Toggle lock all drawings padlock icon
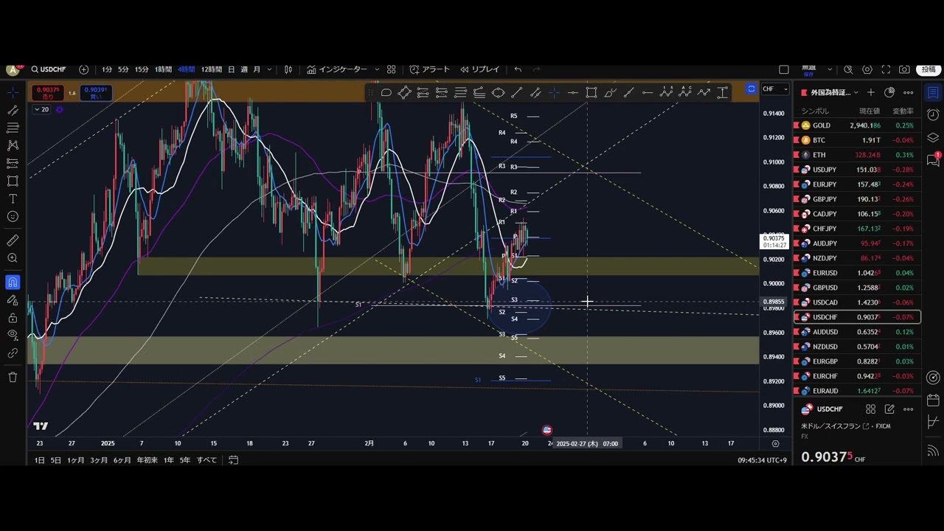The height and width of the screenshot is (531, 944). pyautogui.click(x=13, y=318)
